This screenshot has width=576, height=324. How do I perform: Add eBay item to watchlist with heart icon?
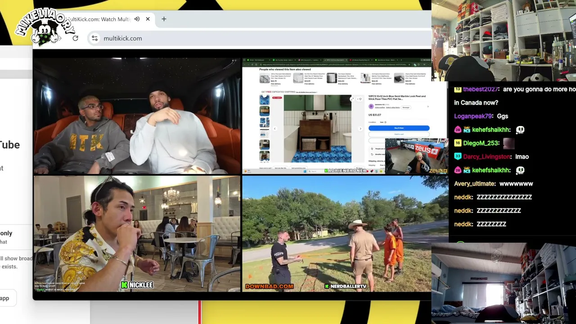[360, 99]
